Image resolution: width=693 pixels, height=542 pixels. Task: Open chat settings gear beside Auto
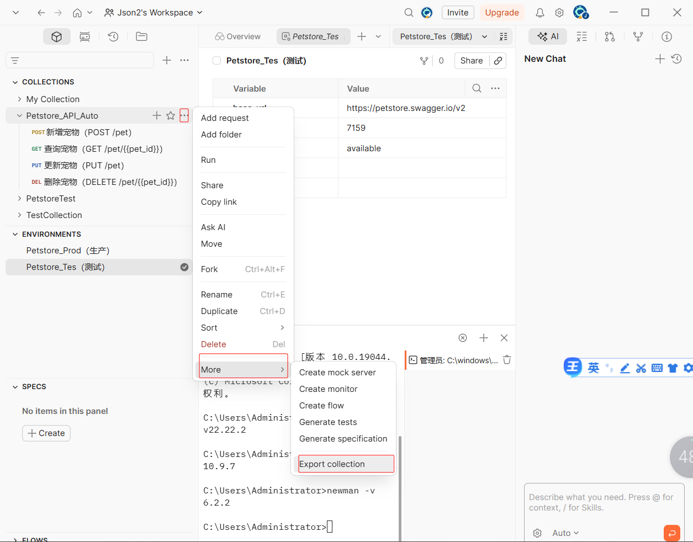pyautogui.click(x=537, y=533)
